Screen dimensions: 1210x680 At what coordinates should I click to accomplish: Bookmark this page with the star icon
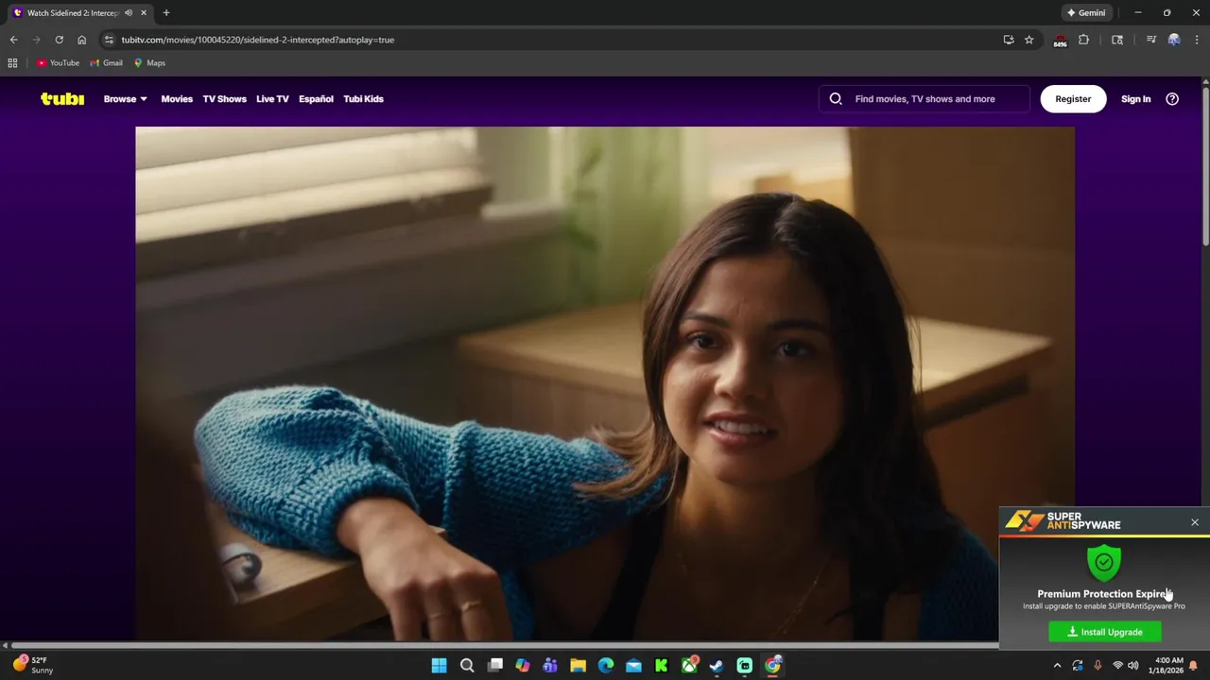[x=1029, y=40]
